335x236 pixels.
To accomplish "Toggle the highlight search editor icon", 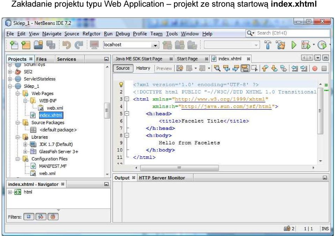I will [x=245, y=68].
